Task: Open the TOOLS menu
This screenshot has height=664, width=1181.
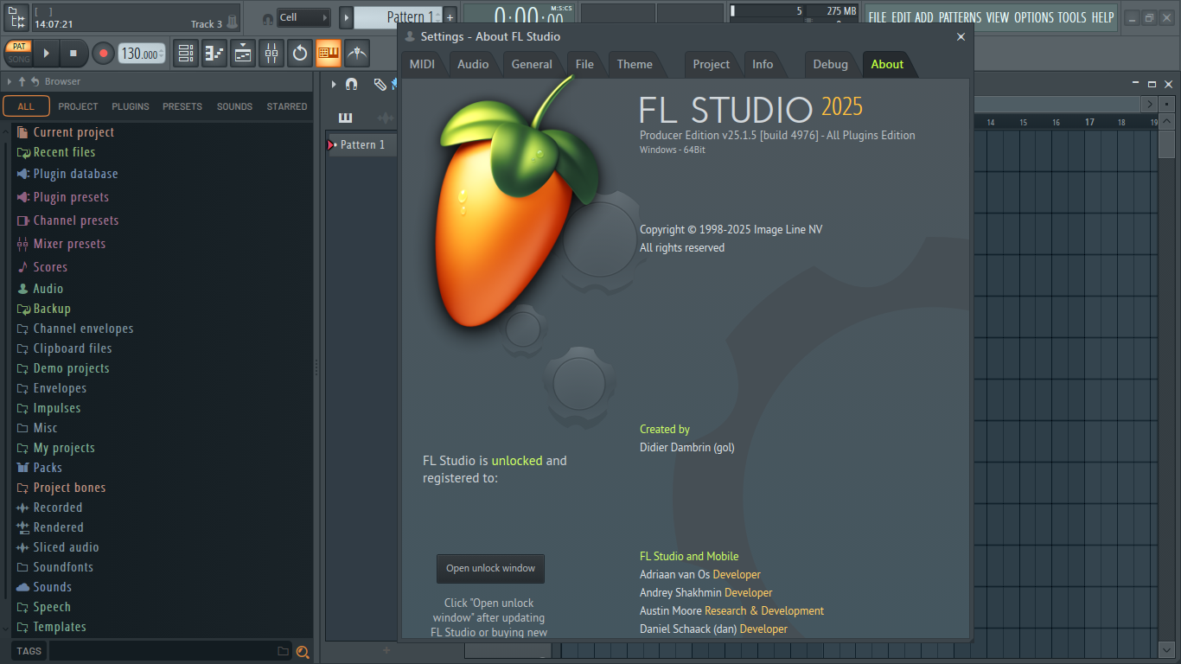Action: 1072,17
